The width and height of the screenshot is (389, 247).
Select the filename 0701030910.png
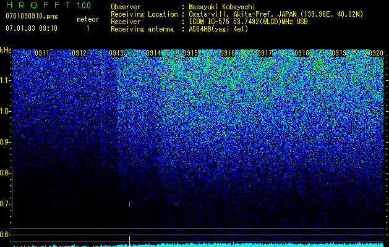pyautogui.click(x=32, y=17)
